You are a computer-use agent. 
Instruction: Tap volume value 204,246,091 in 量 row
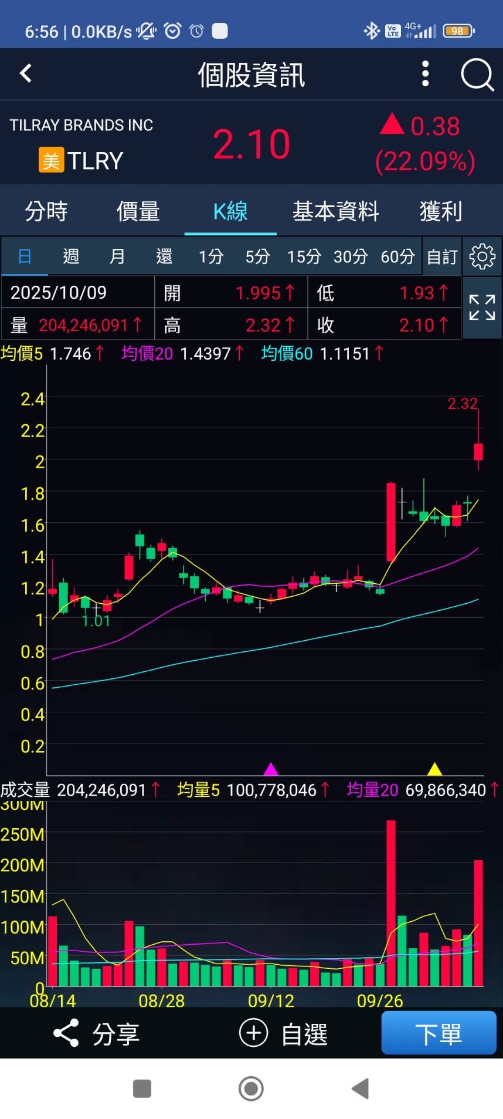coord(83,324)
